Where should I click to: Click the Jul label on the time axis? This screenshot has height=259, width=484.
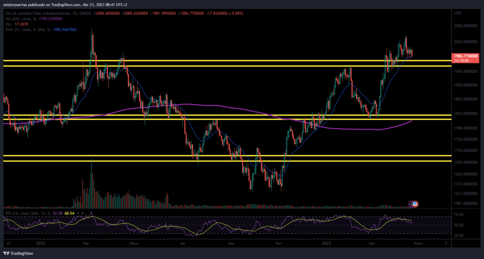pos(182,244)
